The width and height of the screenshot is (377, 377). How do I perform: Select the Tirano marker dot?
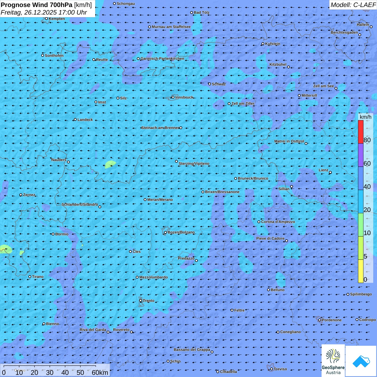[x=30, y=277]
